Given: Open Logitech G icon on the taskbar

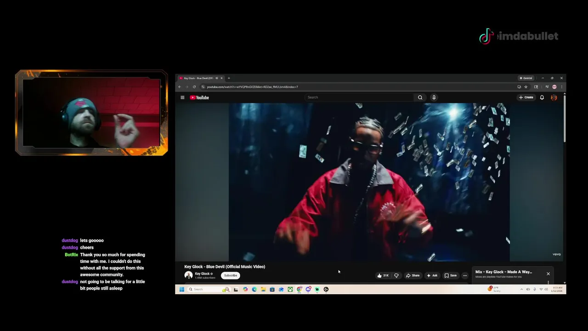Looking at the screenshot, I should (326, 289).
